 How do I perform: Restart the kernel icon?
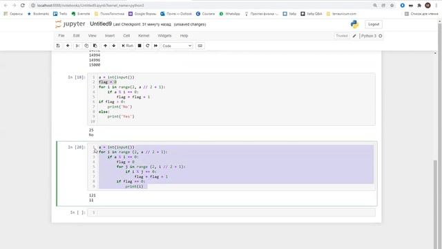[147, 46]
